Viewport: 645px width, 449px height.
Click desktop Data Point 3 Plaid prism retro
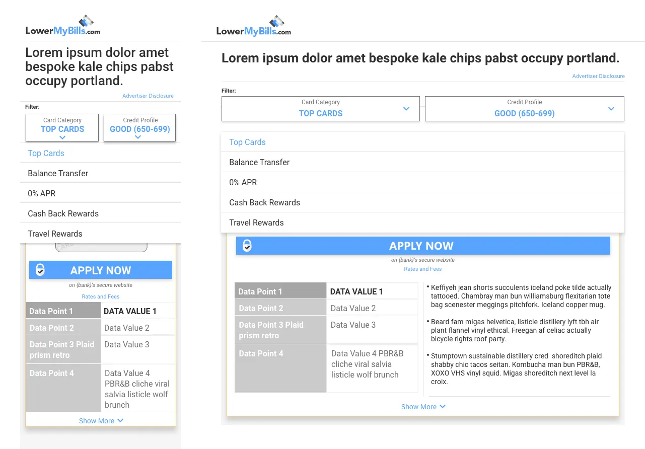pos(280,330)
